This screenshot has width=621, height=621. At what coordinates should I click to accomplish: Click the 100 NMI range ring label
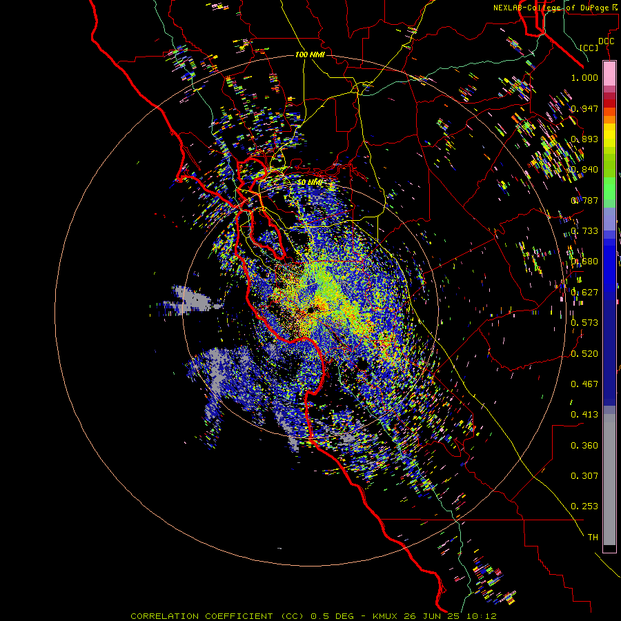pos(310,55)
